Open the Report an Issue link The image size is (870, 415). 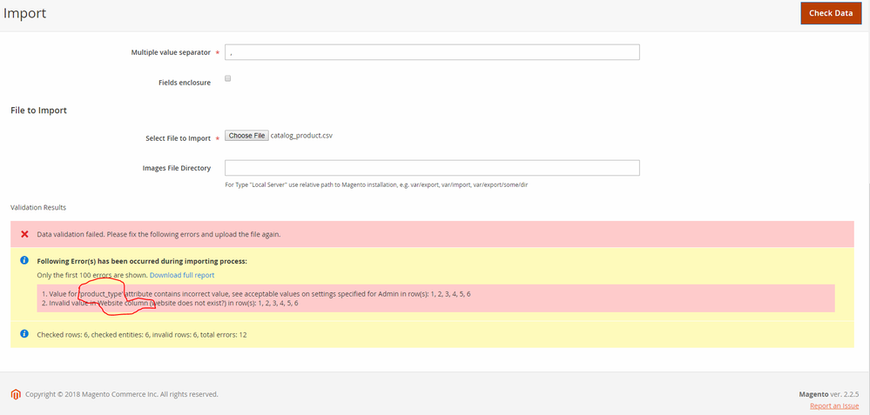[x=834, y=406]
